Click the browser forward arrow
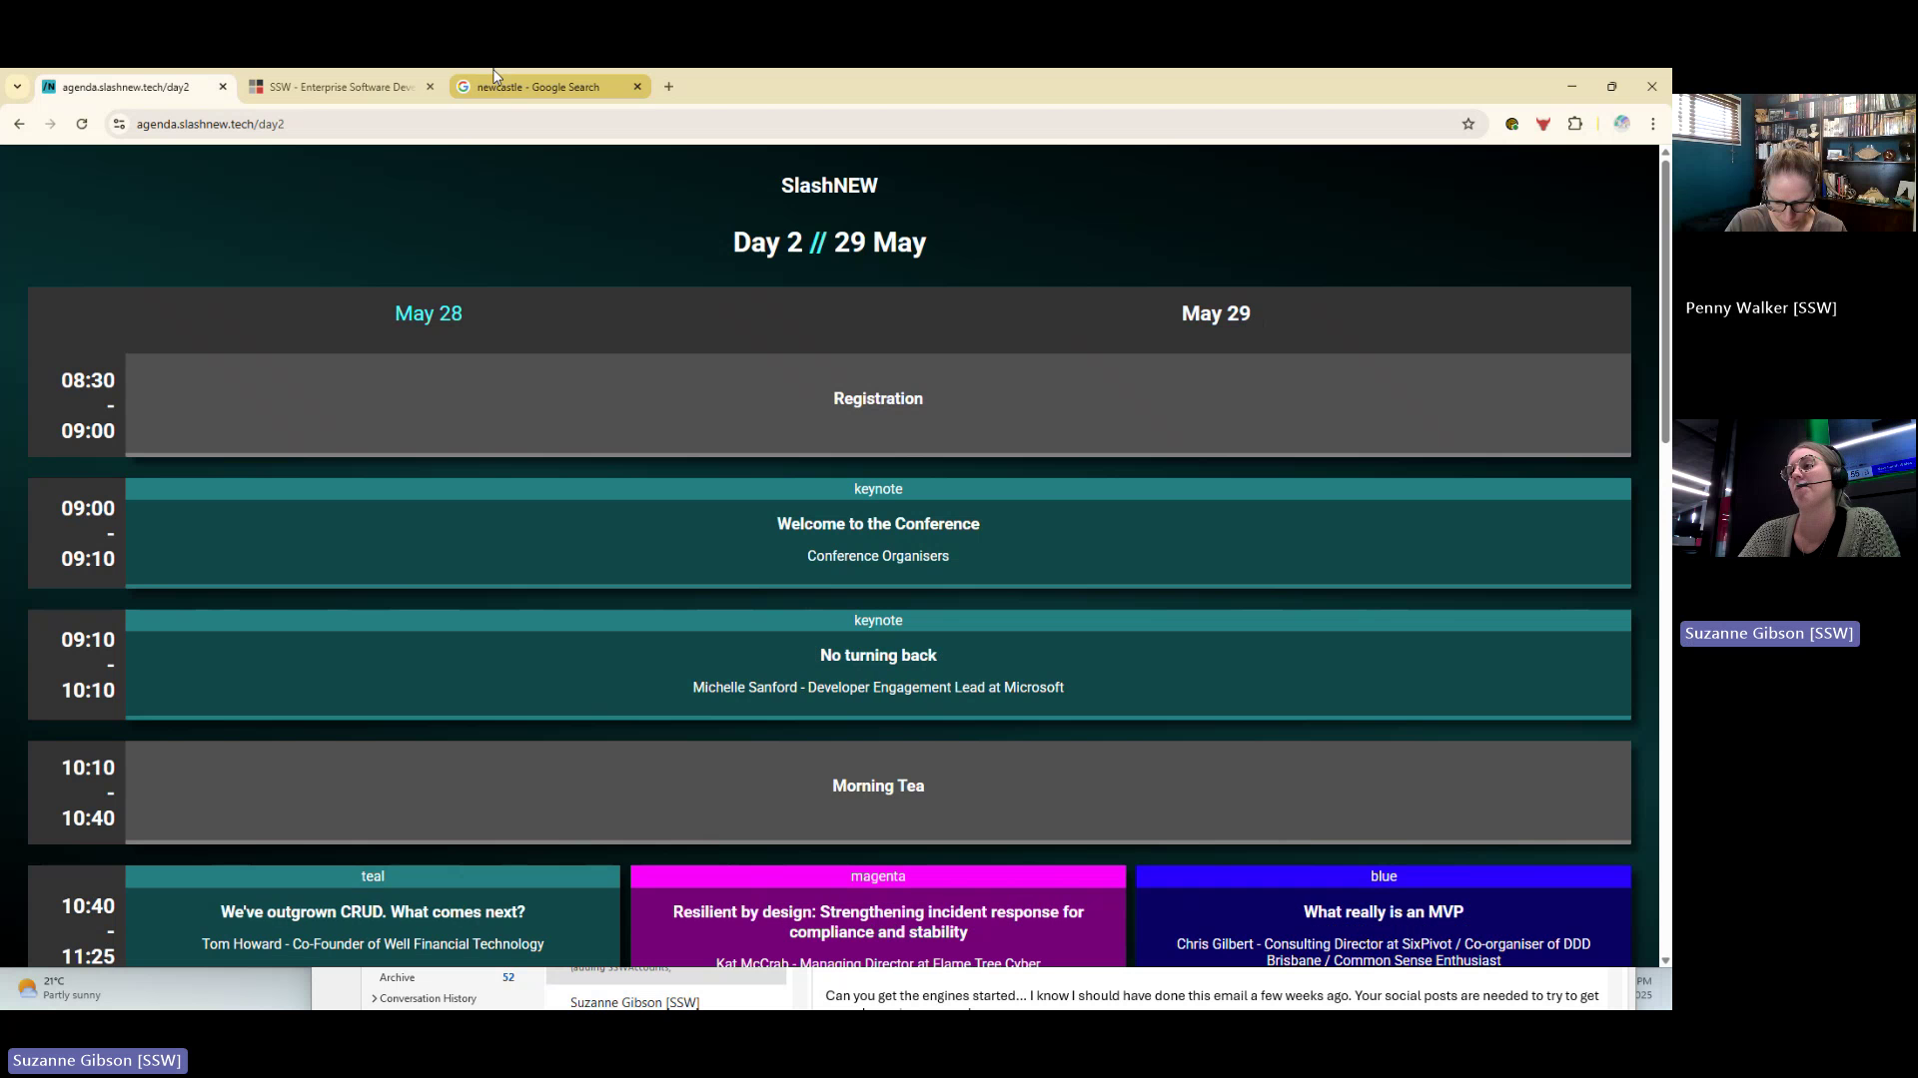Image resolution: width=1918 pixels, height=1078 pixels. tap(50, 124)
